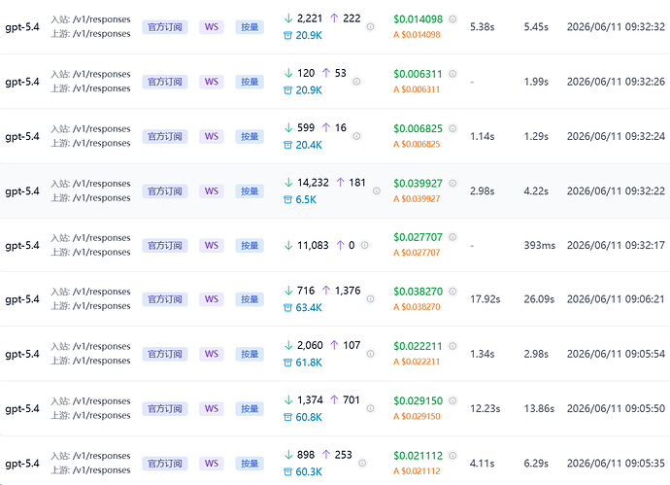The image size is (670, 485).
Task: Click total duration 13.86s
Action: [539, 409]
